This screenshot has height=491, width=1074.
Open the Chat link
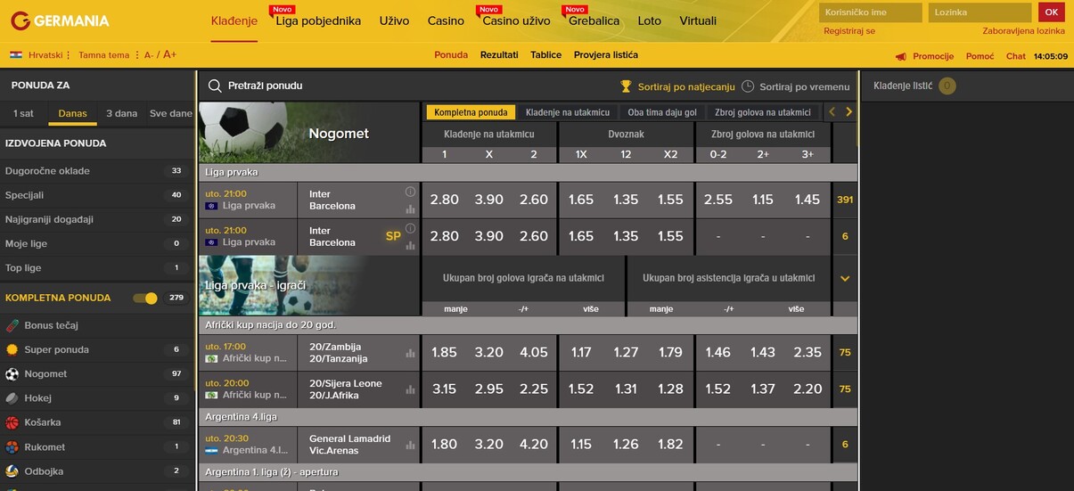click(1016, 56)
